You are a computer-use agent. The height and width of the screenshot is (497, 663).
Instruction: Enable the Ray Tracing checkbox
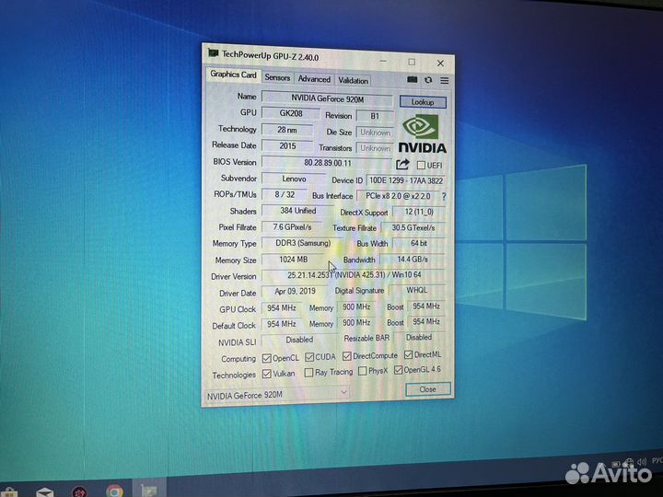[x=308, y=373]
